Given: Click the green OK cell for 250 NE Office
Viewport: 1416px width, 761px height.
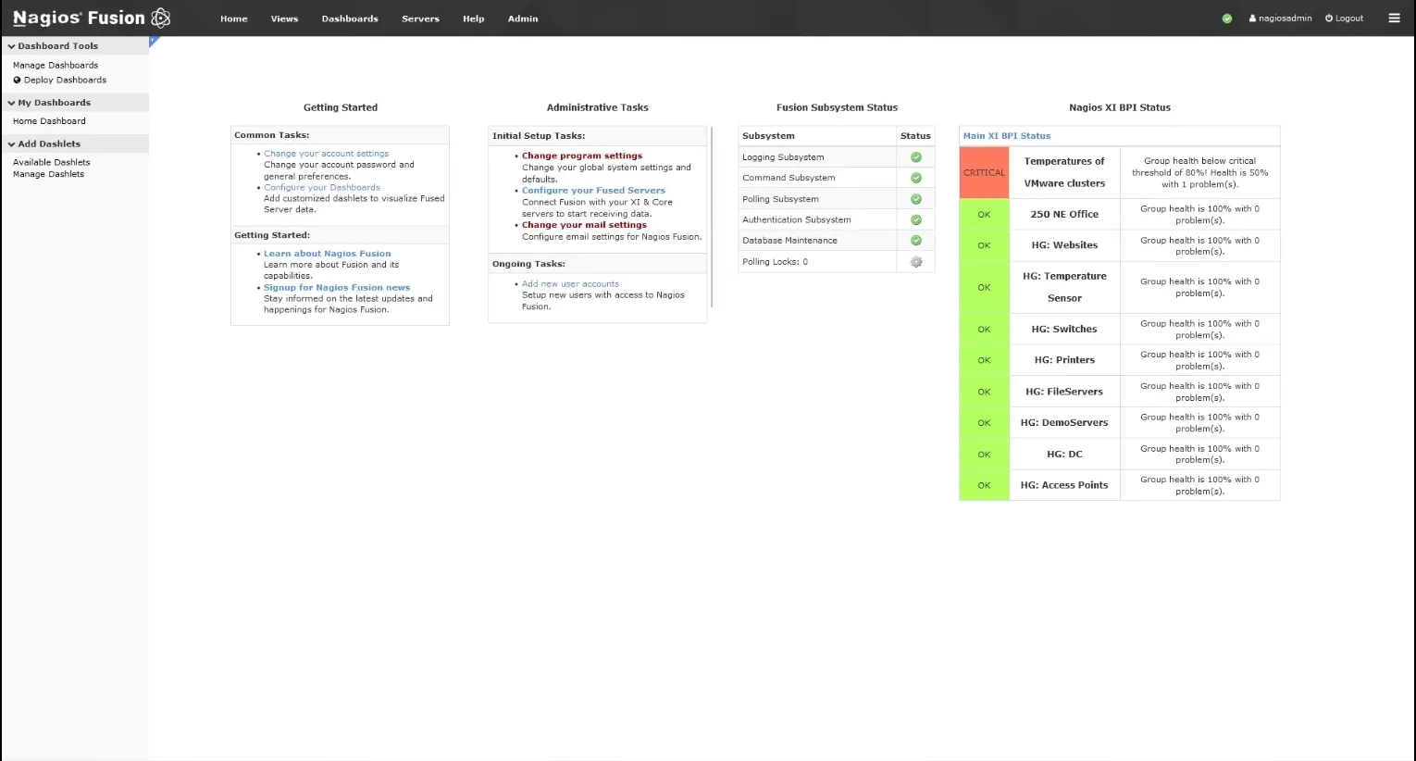Looking at the screenshot, I should tap(984, 215).
